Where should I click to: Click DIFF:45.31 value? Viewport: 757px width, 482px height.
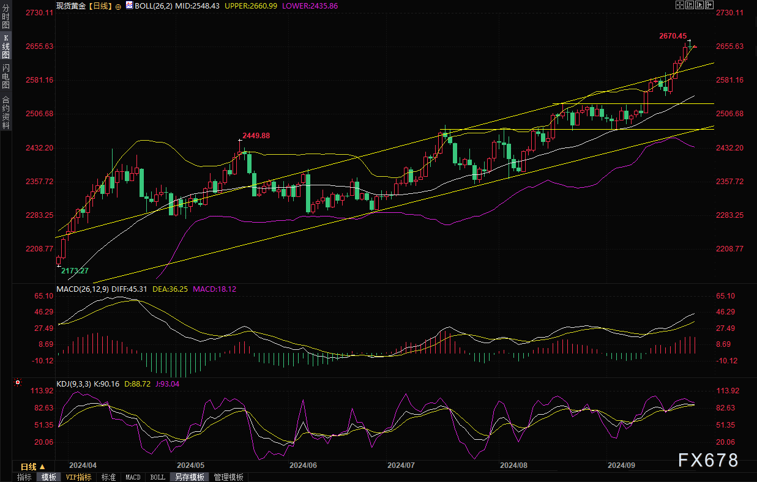(x=130, y=288)
